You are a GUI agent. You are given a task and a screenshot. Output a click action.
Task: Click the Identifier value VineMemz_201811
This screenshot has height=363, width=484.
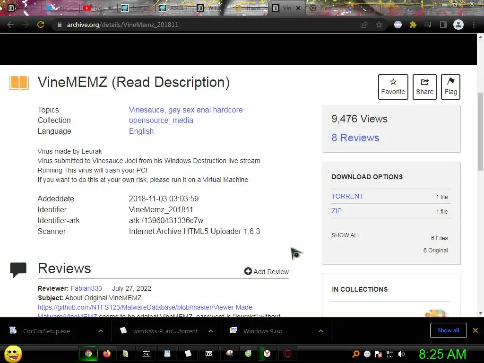click(x=161, y=209)
